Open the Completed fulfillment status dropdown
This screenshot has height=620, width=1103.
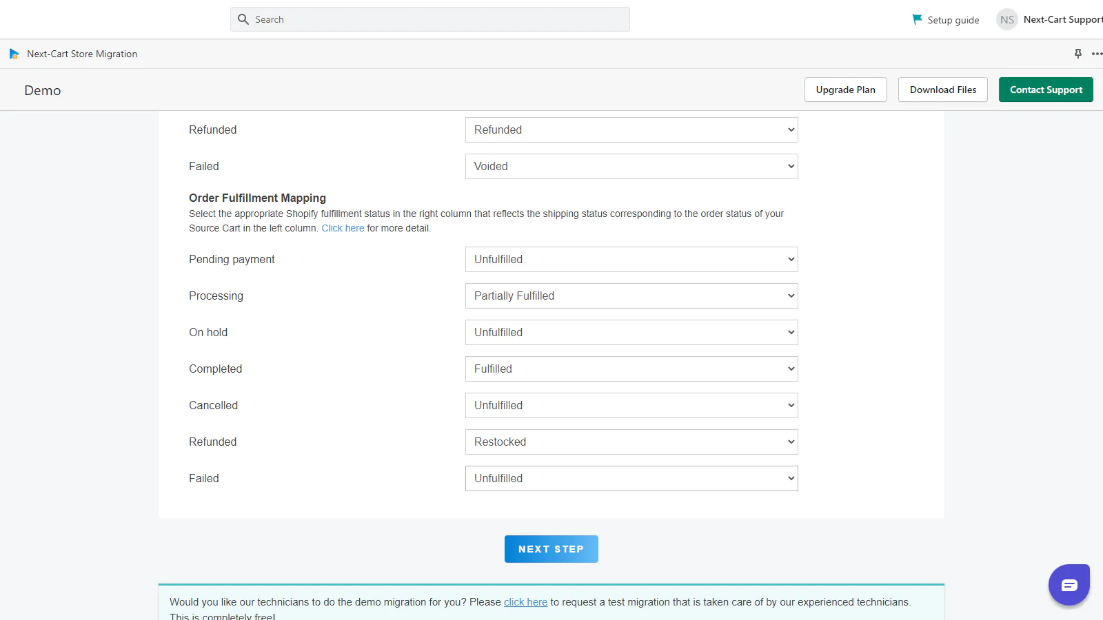tap(631, 369)
